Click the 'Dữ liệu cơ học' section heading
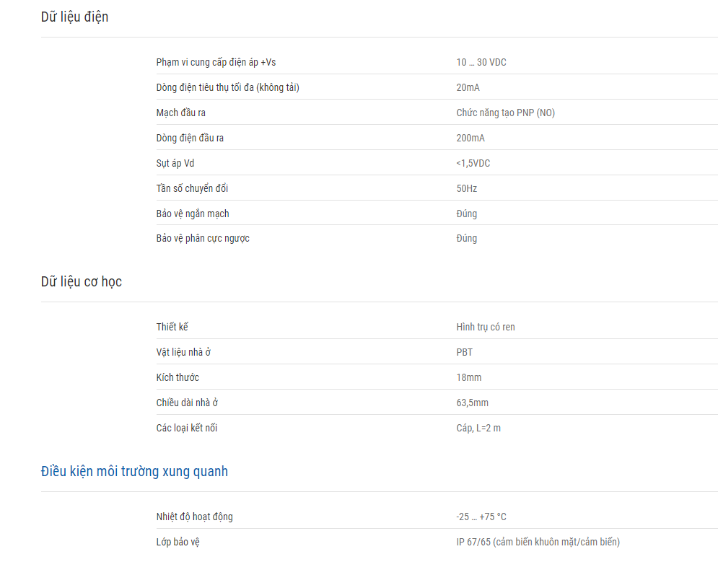718x562 pixels. [82, 282]
